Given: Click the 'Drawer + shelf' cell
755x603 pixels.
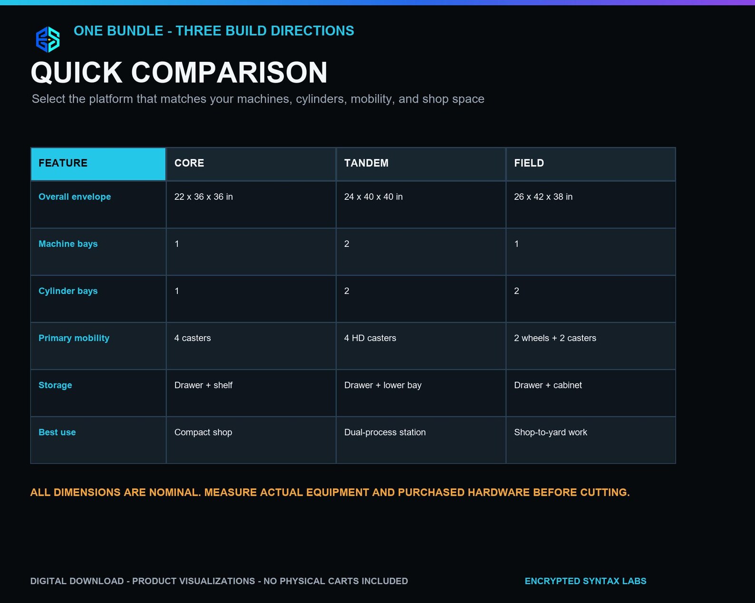Looking at the screenshot, I should (251, 393).
